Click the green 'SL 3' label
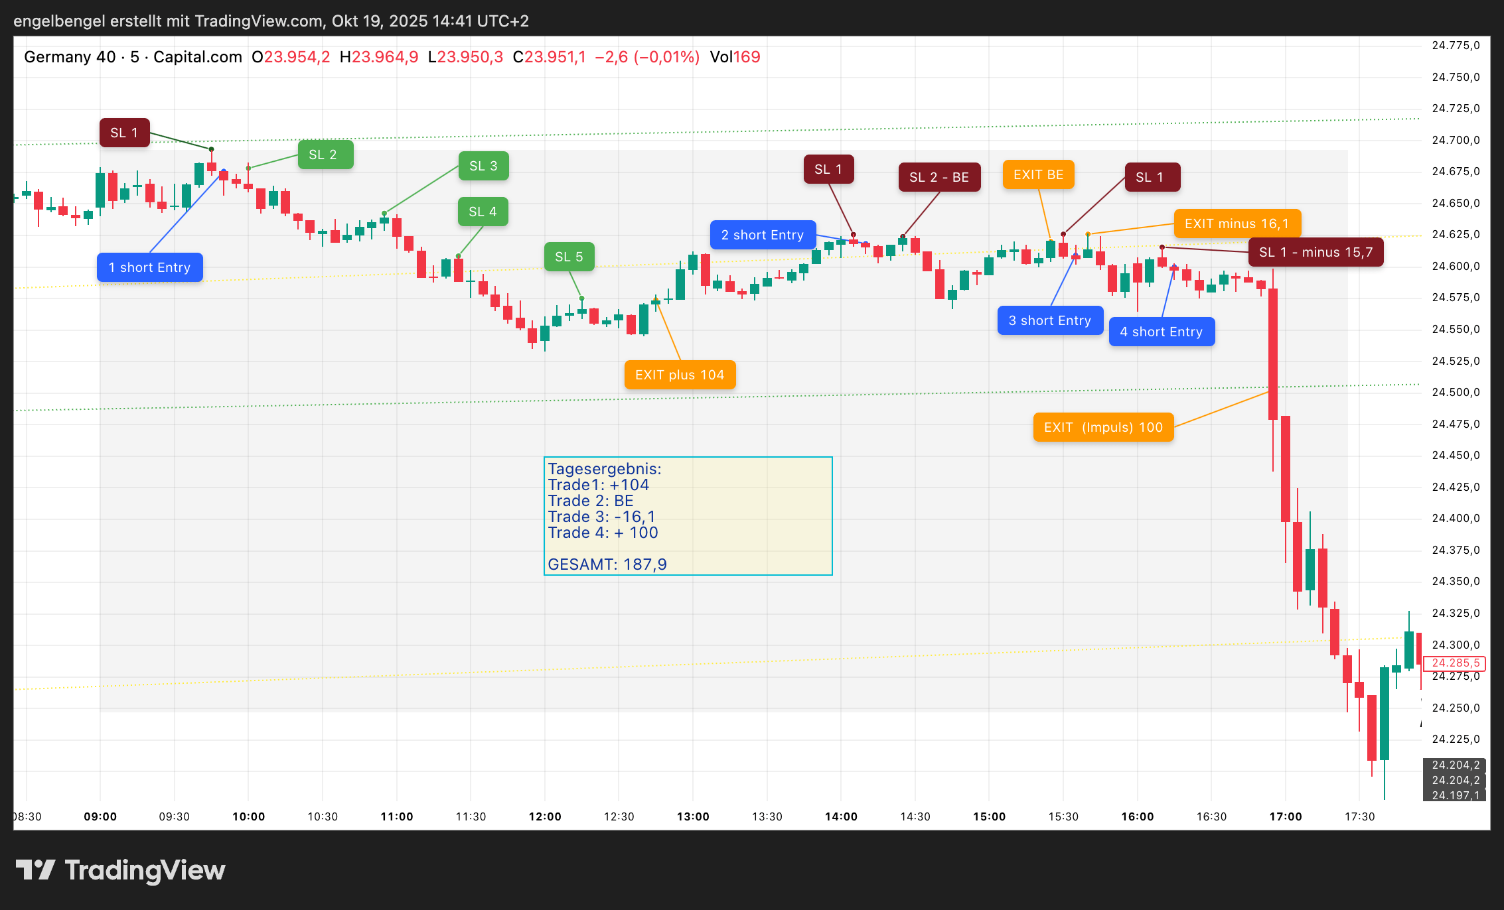Viewport: 1504px width, 910px height. [483, 166]
